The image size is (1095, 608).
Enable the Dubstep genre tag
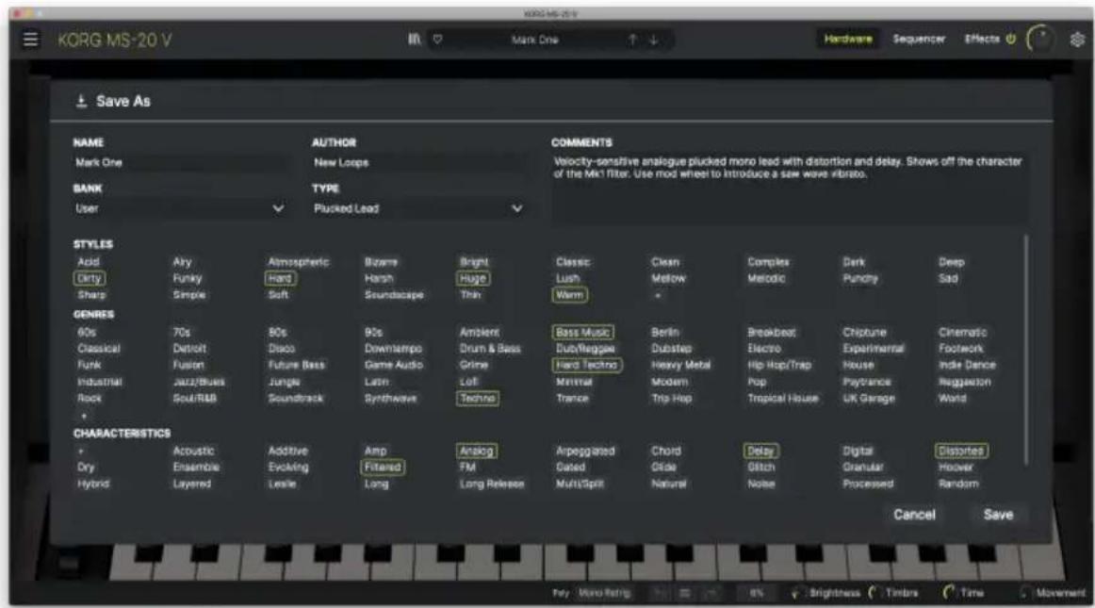coord(671,348)
